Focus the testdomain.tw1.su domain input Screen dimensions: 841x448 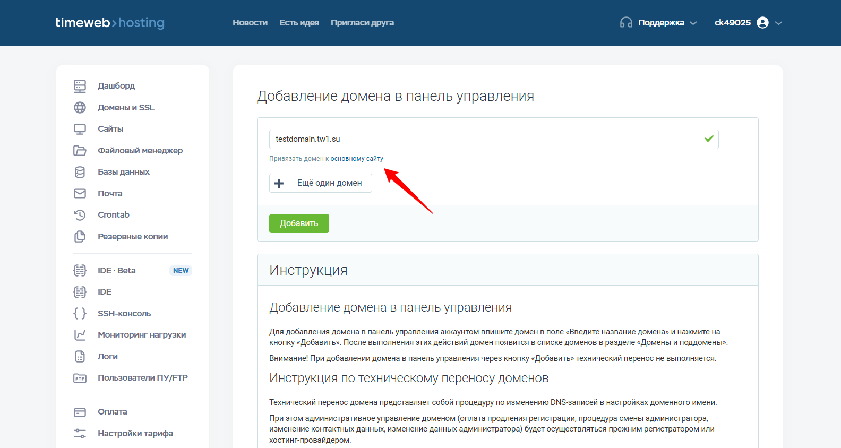pos(494,139)
